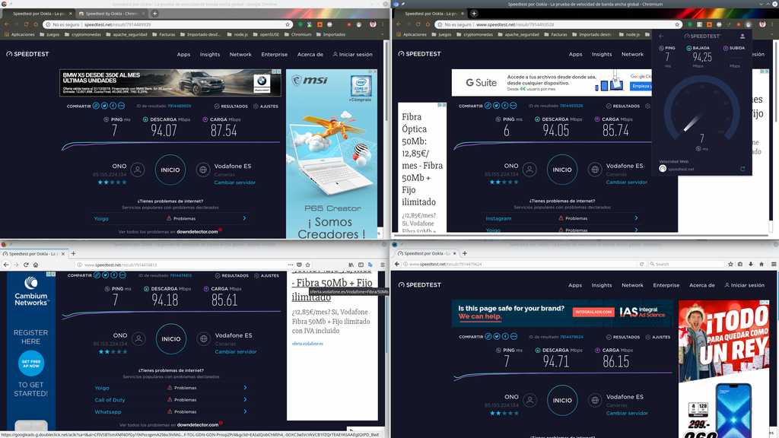This screenshot has height=438, width=779.
Task: Open Insights menu in Chromium Speedtest page
Action: 602,54
